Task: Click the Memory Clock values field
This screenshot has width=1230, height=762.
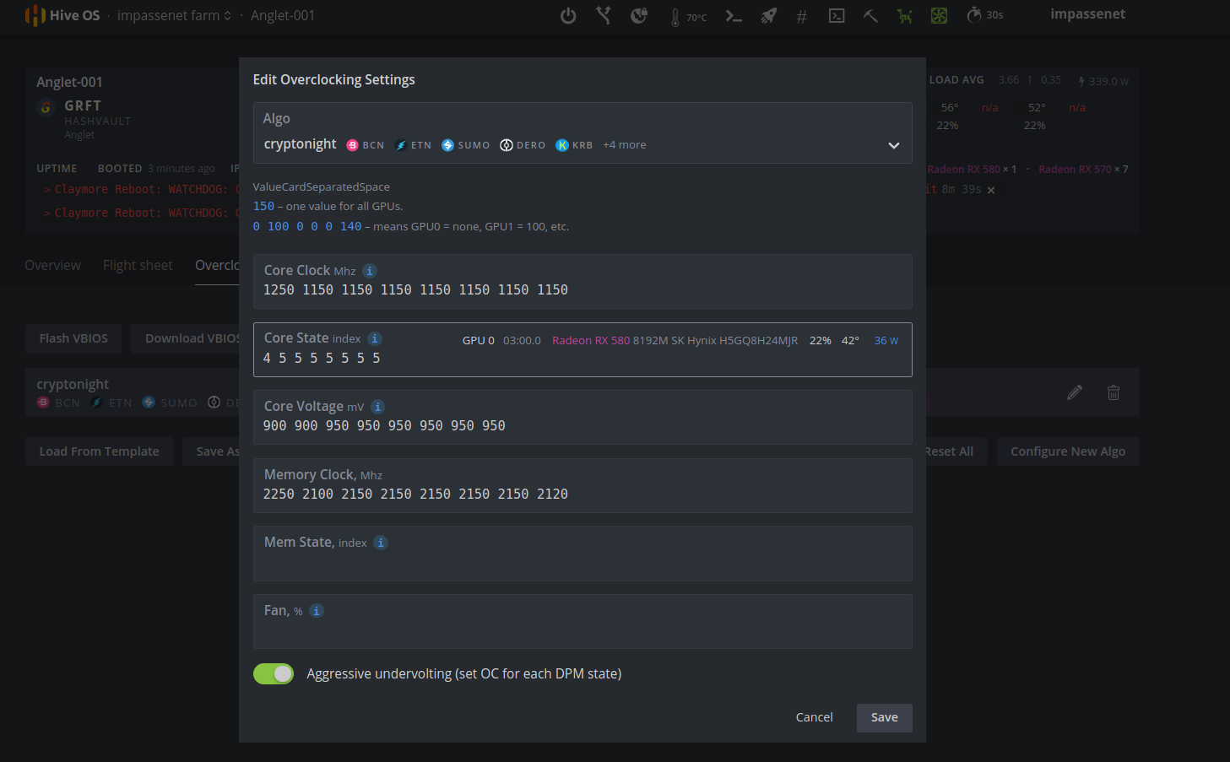Action: tap(582, 485)
